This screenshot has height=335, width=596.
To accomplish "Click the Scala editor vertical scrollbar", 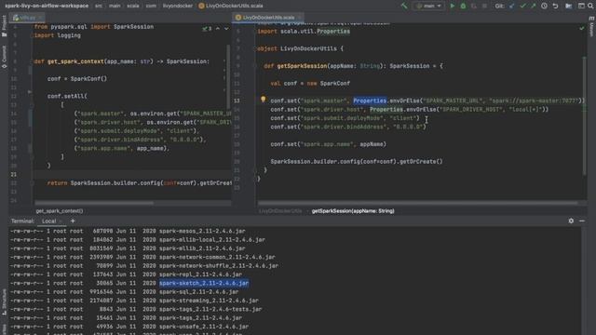I will click(x=584, y=115).
